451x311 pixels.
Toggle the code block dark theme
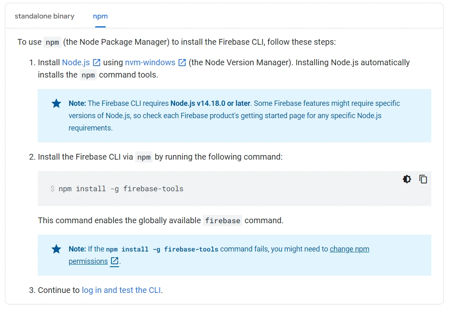407,179
